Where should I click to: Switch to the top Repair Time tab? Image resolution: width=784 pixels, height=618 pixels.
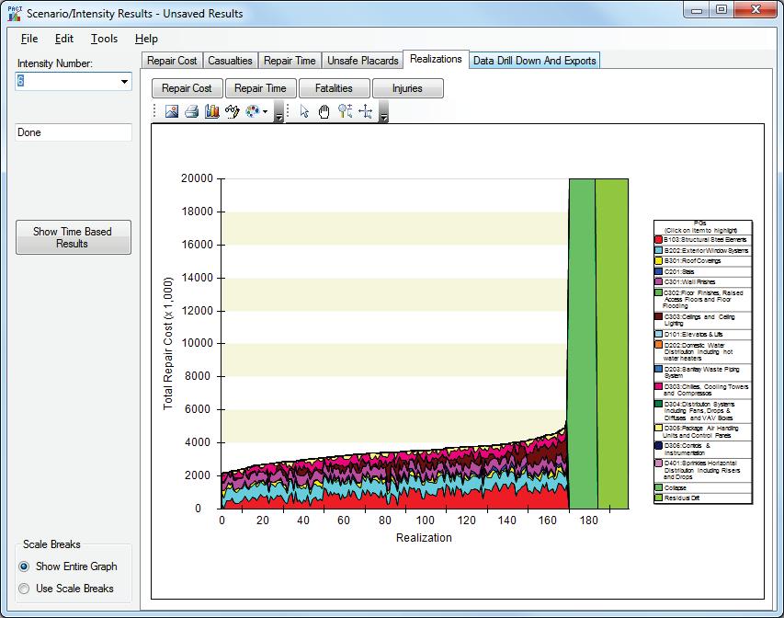tap(290, 61)
